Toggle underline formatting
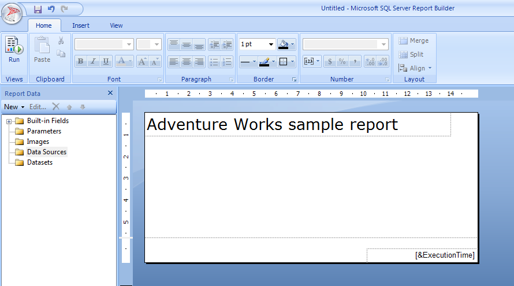Viewport: 514px width, 286px height. (106, 61)
